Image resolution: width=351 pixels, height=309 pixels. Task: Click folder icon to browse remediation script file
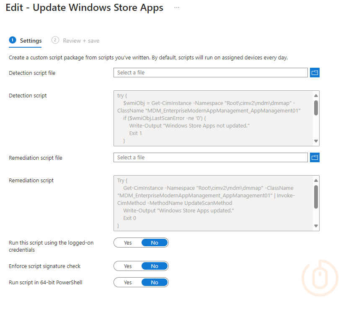tap(315, 158)
